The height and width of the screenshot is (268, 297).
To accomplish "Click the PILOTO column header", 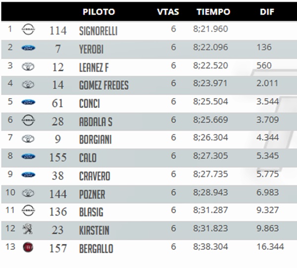I will (99, 12).
